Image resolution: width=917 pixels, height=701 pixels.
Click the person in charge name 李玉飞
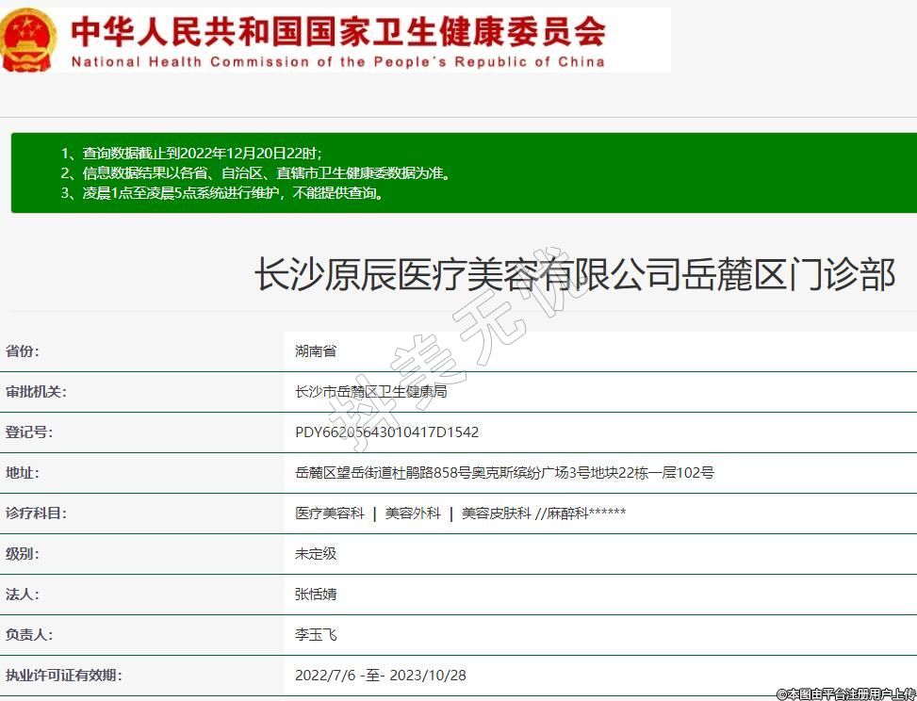tap(316, 635)
